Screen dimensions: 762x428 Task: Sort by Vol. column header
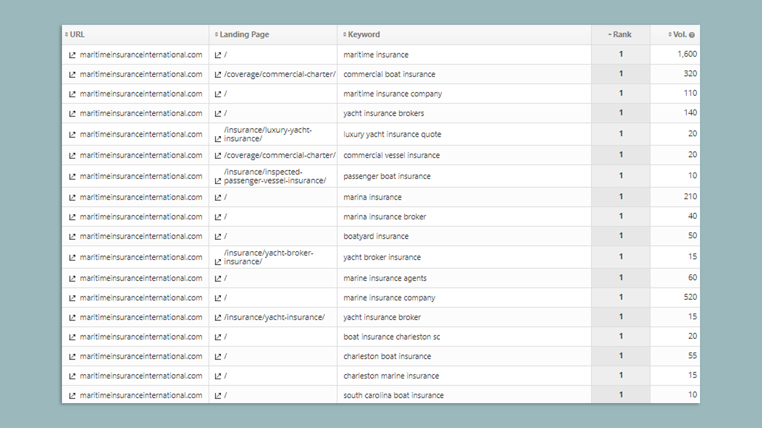677,34
